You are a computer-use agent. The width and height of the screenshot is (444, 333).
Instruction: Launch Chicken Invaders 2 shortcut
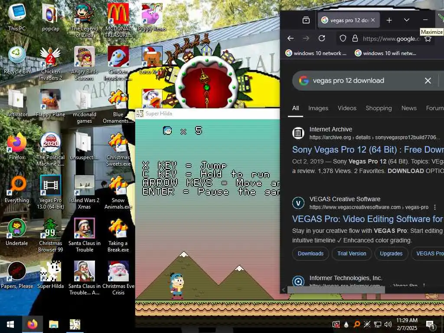coord(50,63)
